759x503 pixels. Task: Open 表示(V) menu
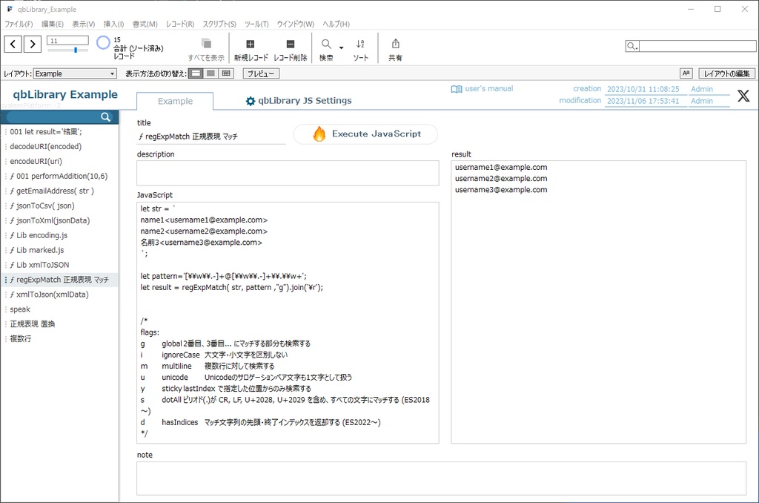point(83,24)
